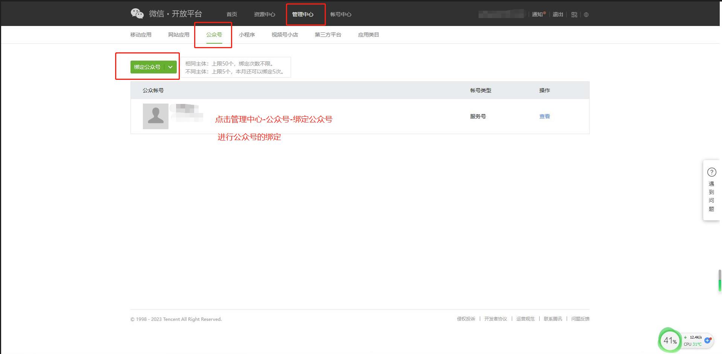Switch to the 移动应用 tab

(x=141, y=35)
